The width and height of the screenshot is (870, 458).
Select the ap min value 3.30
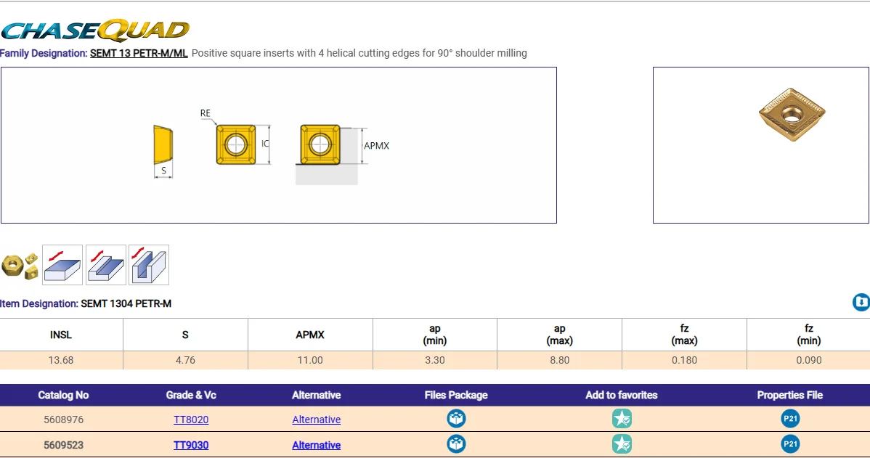(x=435, y=361)
